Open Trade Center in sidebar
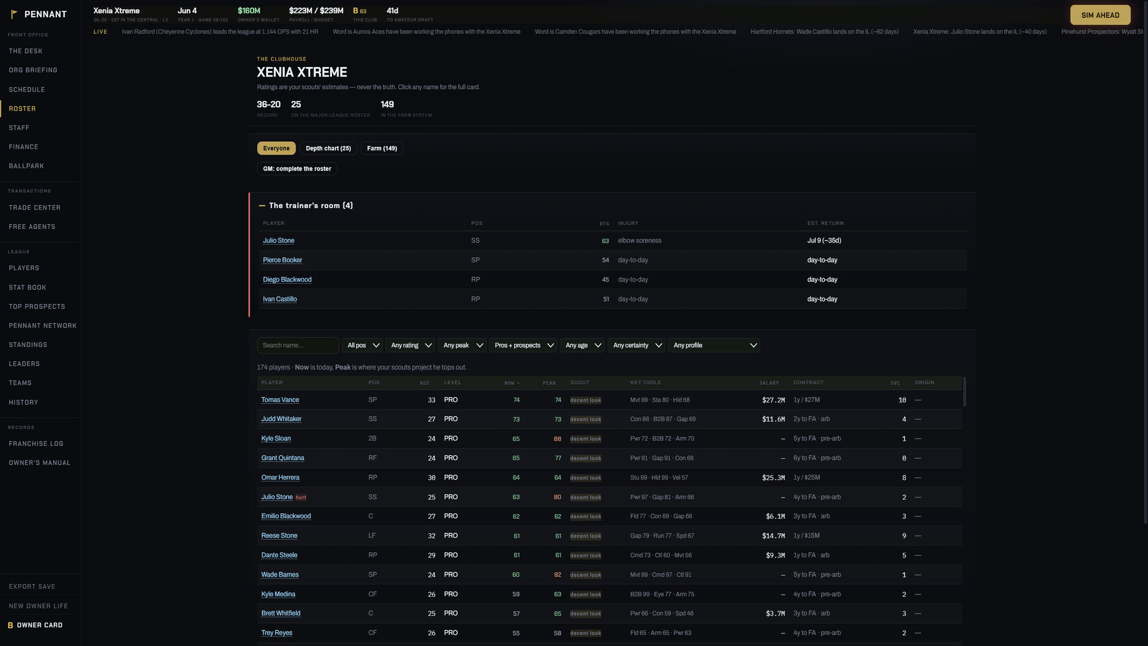This screenshot has height=646, width=1148. [35, 208]
